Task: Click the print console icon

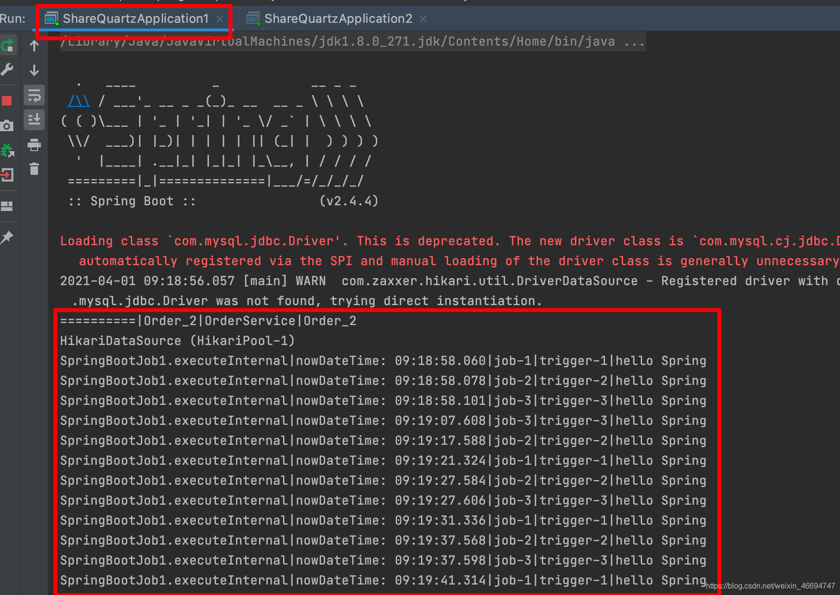Action: click(x=34, y=144)
